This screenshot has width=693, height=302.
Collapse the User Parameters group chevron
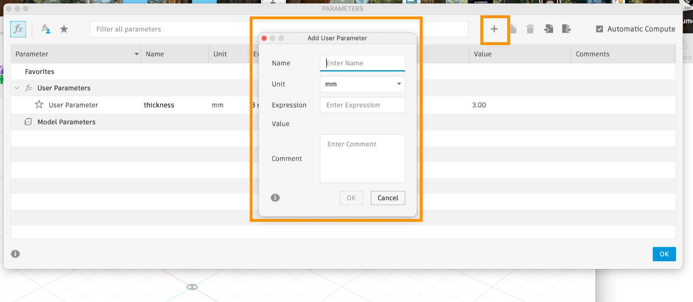click(x=17, y=88)
